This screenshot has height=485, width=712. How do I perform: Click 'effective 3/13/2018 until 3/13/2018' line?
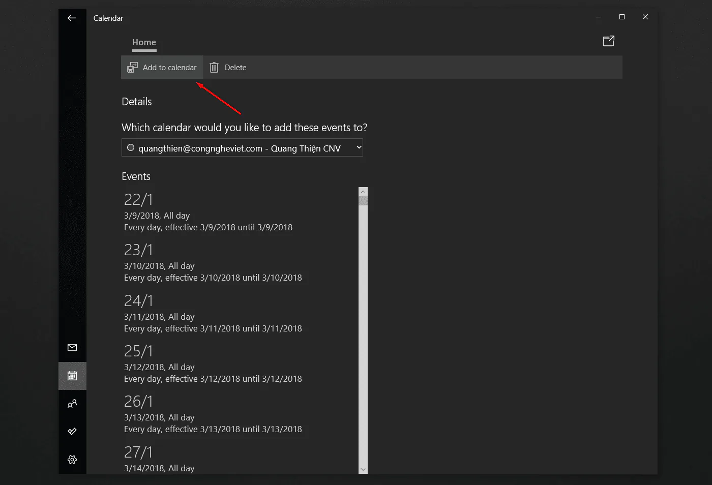(x=213, y=430)
